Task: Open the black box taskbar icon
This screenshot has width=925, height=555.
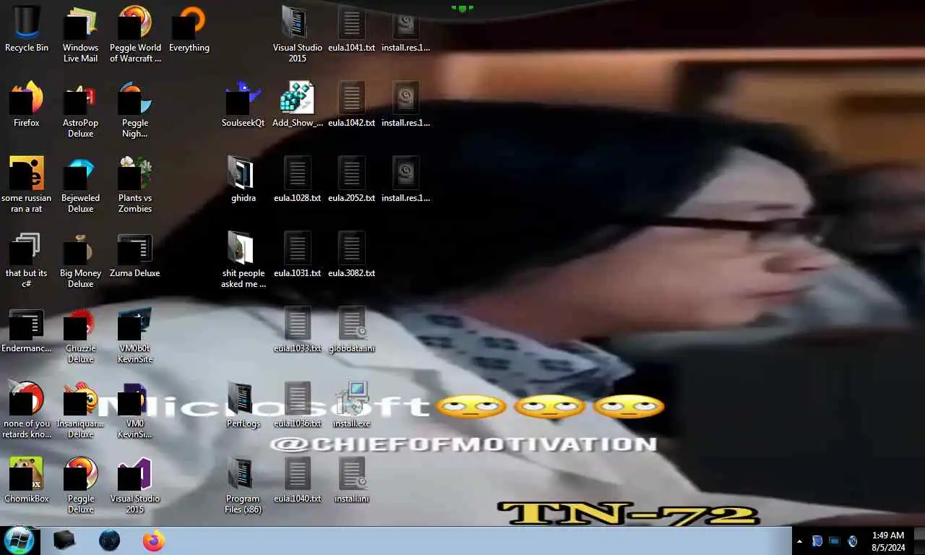Action: pos(64,541)
